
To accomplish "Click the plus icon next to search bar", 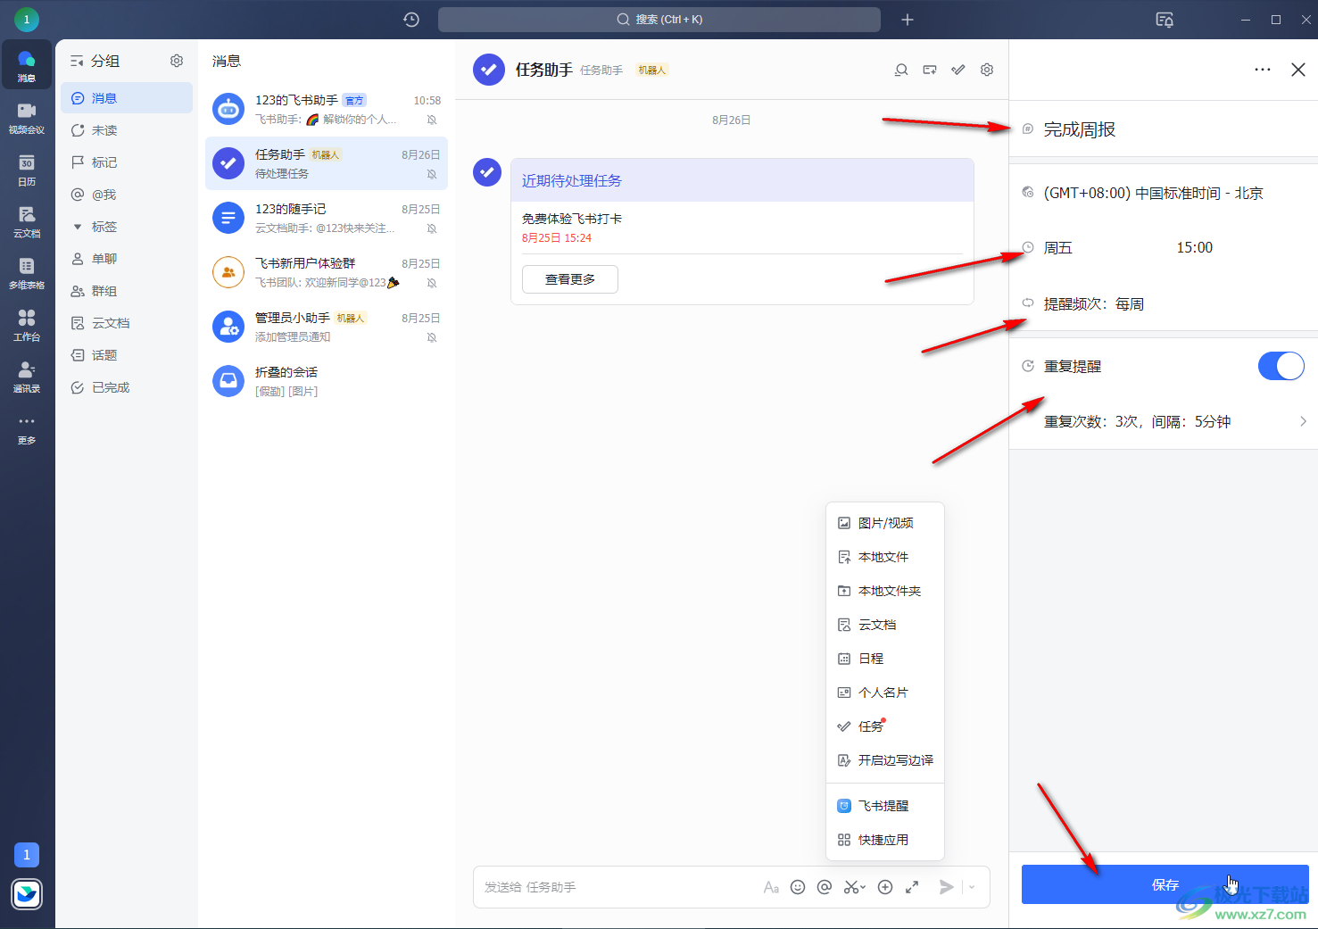I will (908, 20).
